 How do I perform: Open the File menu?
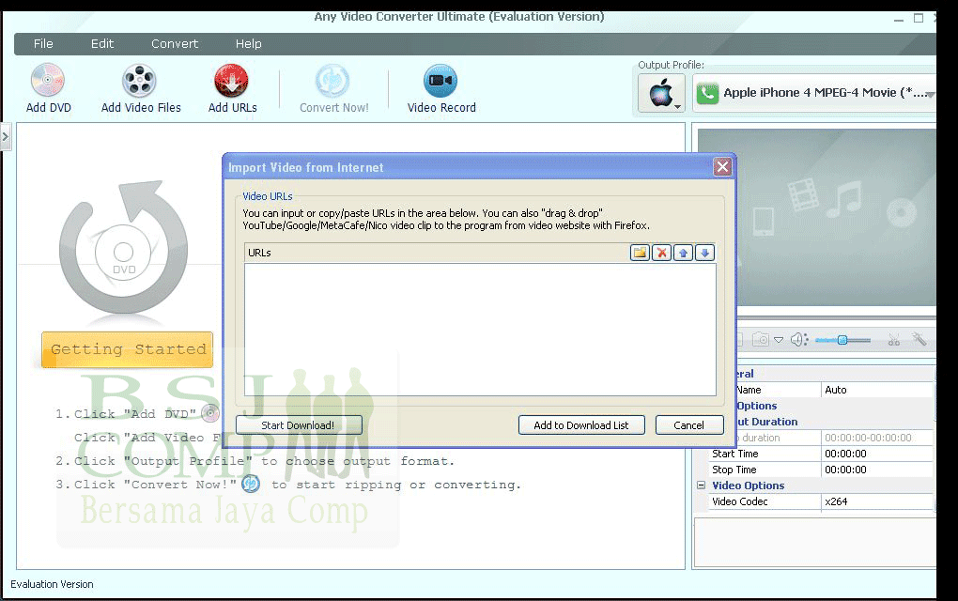click(x=43, y=44)
